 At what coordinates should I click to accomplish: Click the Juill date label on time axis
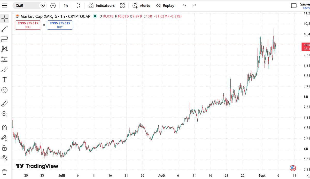(x=61, y=175)
